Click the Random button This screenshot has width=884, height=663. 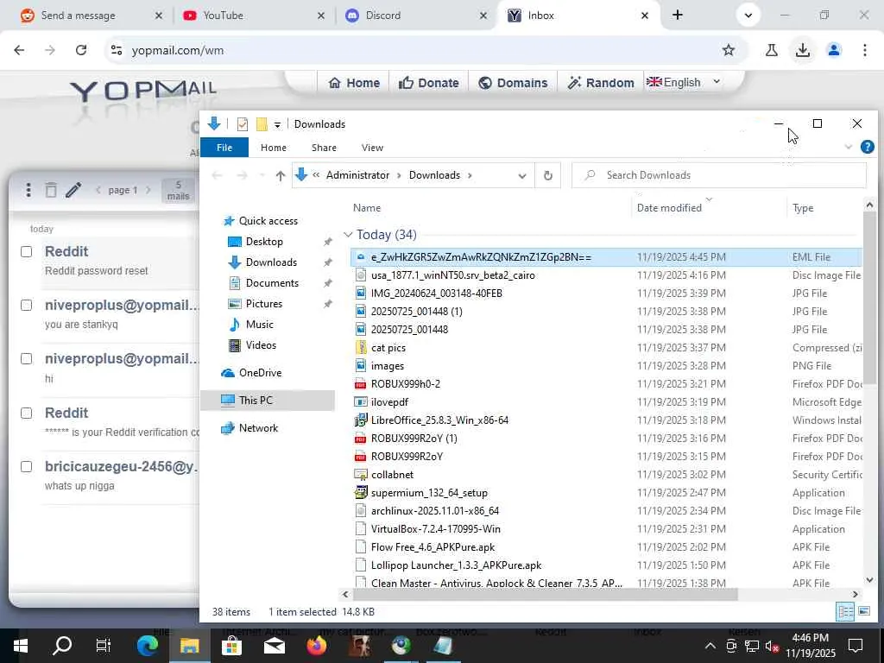tap(601, 83)
